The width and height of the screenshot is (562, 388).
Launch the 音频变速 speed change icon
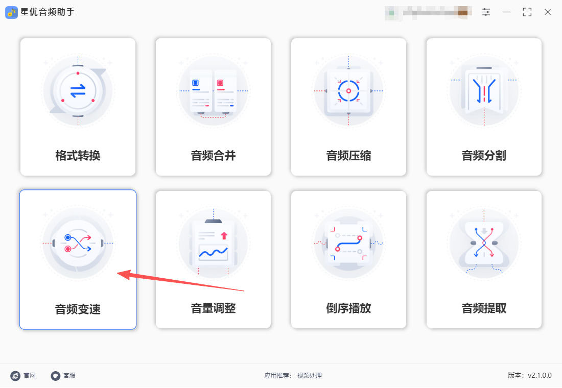[78, 243]
